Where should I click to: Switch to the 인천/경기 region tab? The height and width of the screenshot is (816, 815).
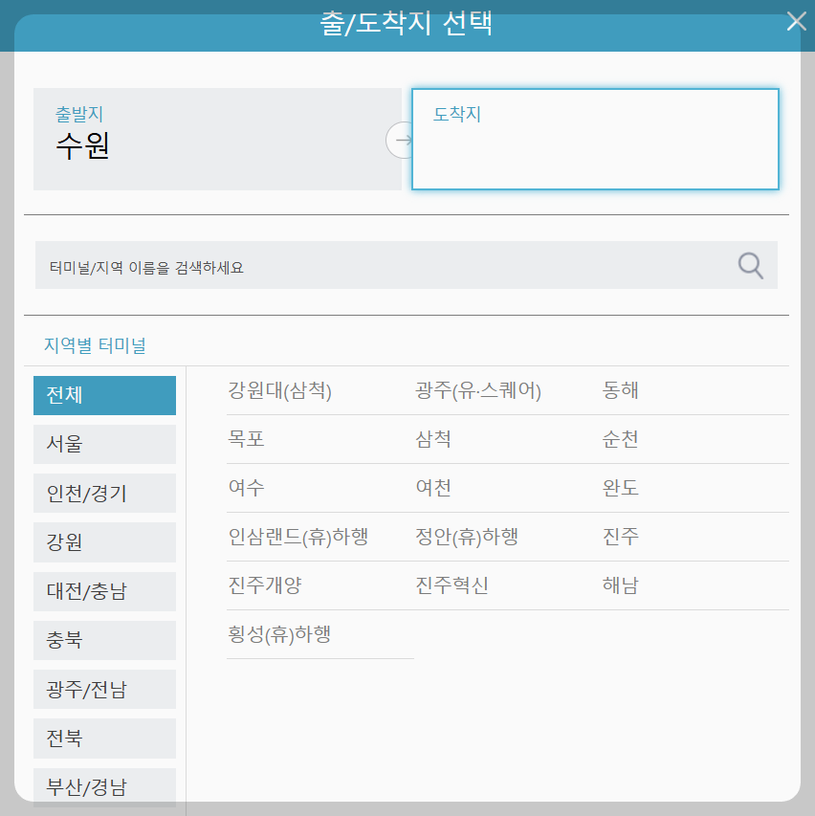104,493
